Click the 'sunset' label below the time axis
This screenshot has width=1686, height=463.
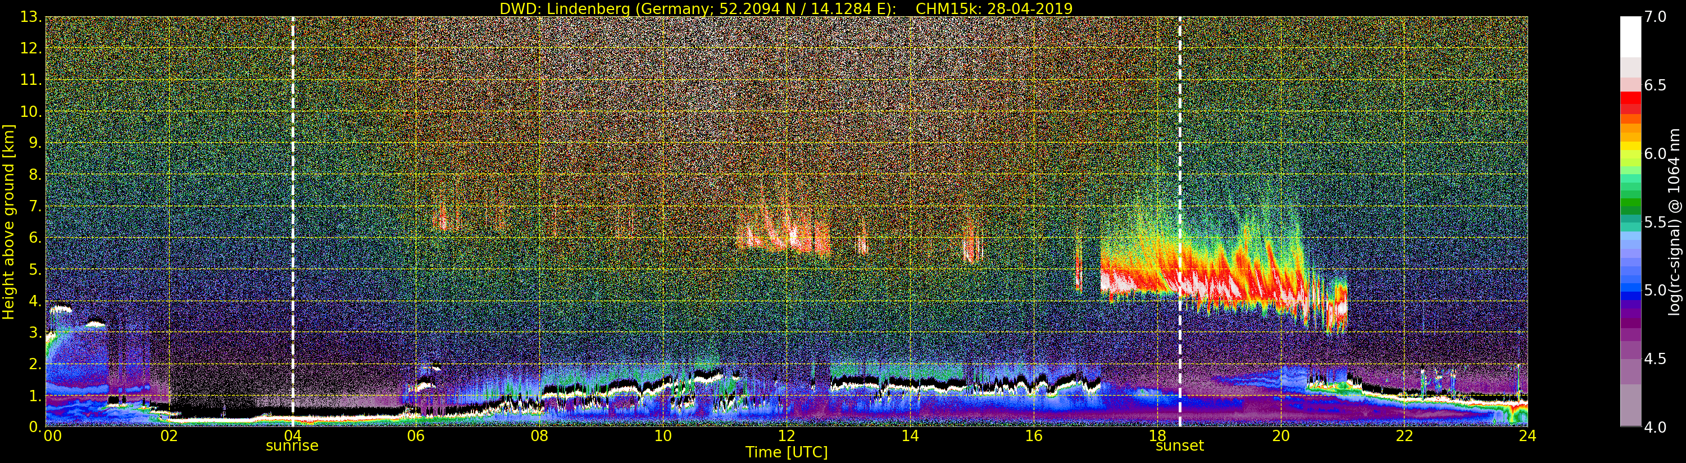(x=1179, y=446)
